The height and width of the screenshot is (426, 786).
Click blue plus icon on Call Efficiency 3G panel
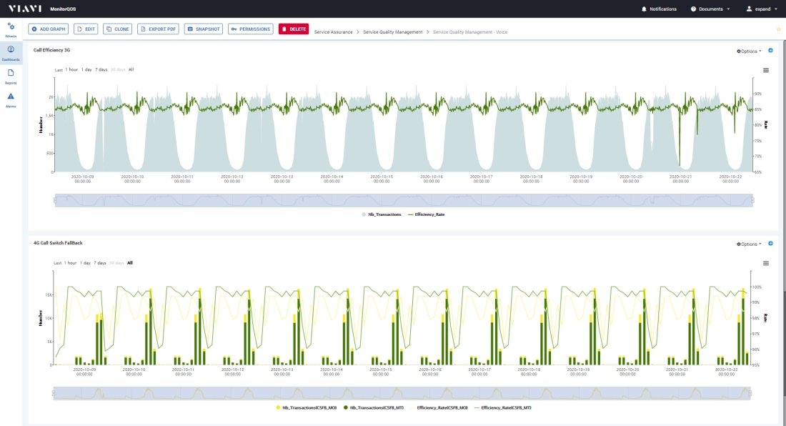point(770,50)
